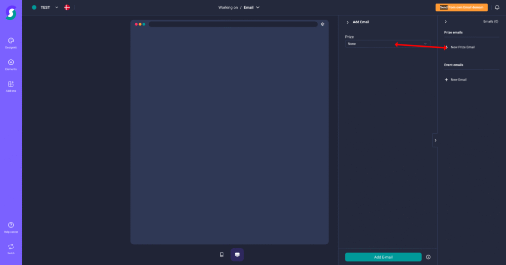Screen dimensions: 506x265
Task: Switch to desktop preview
Action: pos(237,255)
